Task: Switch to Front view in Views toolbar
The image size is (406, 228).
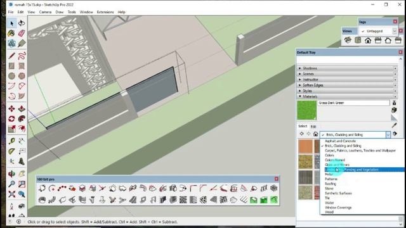Action: coord(368,41)
